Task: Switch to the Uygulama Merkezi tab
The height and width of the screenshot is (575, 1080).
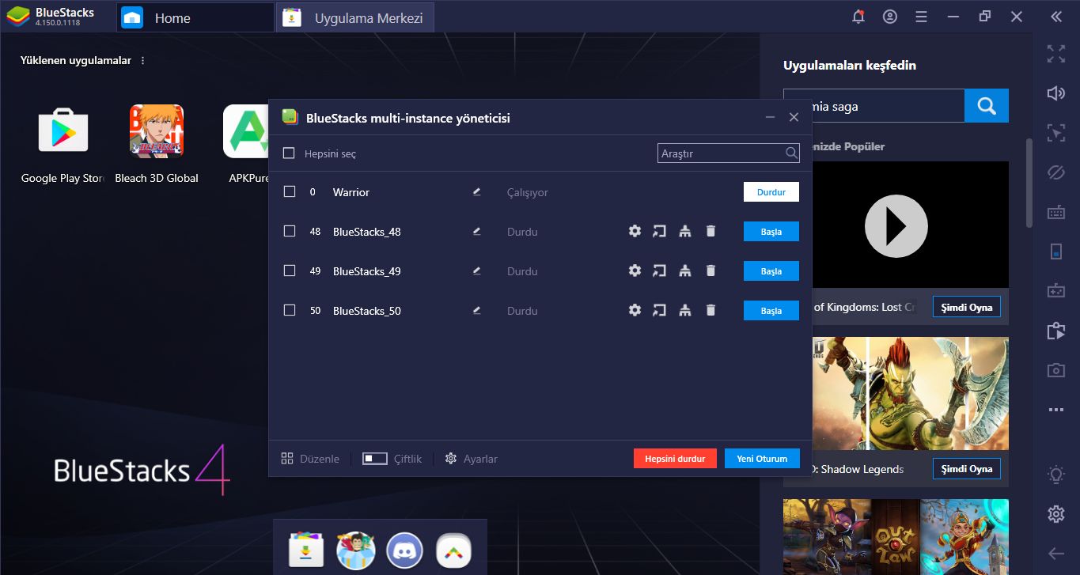Action: (355, 17)
